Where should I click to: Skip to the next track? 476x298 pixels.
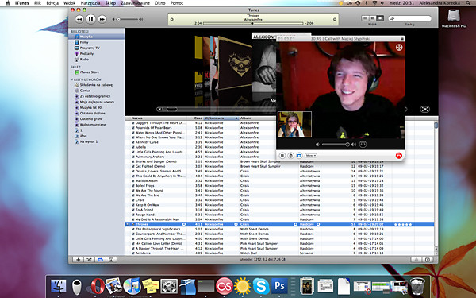pyautogui.click(x=102, y=19)
